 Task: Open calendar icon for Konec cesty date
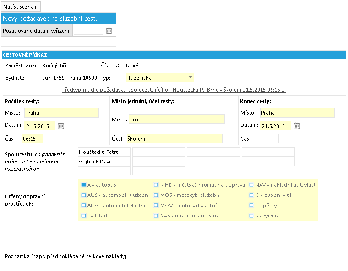tap(297, 126)
